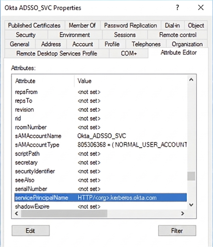Image resolution: width=213 pixels, height=247 pixels.
Task: Click the list scroll down arrow
Action: (191, 205)
